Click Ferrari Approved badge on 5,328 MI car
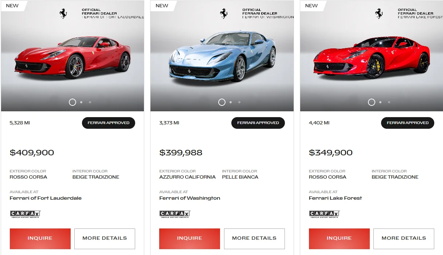 click(109, 123)
